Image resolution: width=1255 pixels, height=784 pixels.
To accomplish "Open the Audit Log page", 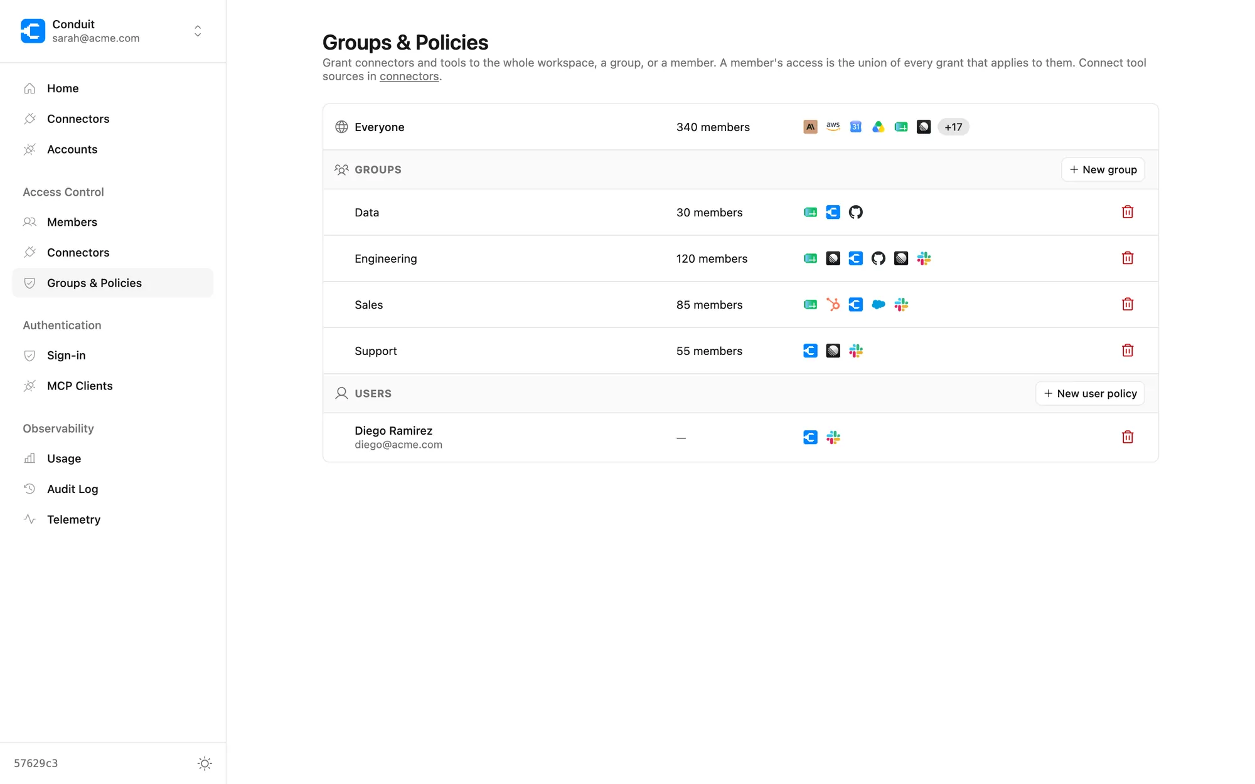I will (113, 489).
